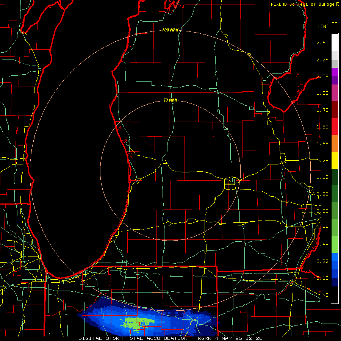This screenshot has height=341, width=341.
Task: Pick the bright red swatch in the legend
Action: coord(335,127)
